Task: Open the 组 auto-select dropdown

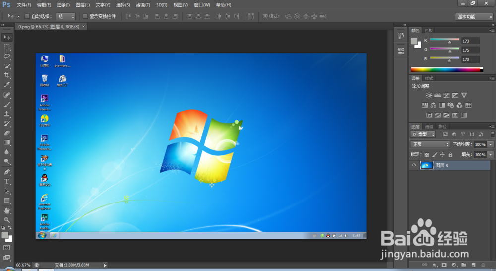Action: pyautogui.click(x=66, y=16)
